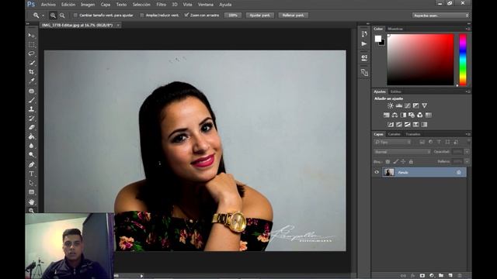The height and width of the screenshot is (279, 497).
Task: Select the Paint Bucket tool
Action: click(x=31, y=136)
